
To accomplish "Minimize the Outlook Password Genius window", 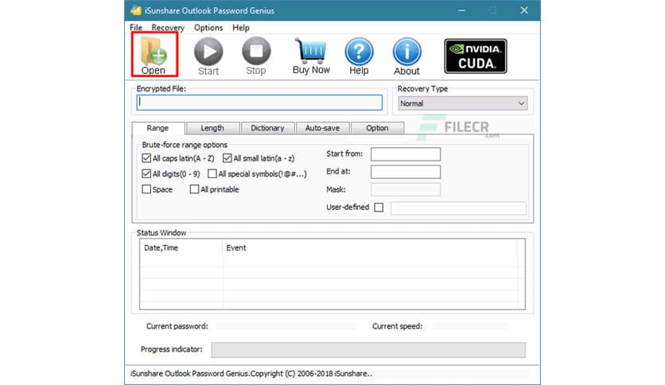I will [462, 10].
